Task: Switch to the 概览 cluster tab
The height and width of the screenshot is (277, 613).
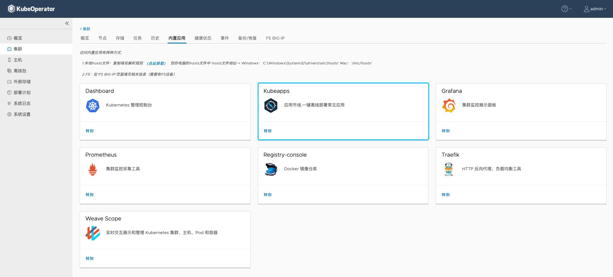Action: 85,38
